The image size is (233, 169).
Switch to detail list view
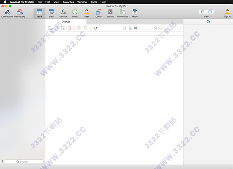pyautogui.click(x=130, y=28)
